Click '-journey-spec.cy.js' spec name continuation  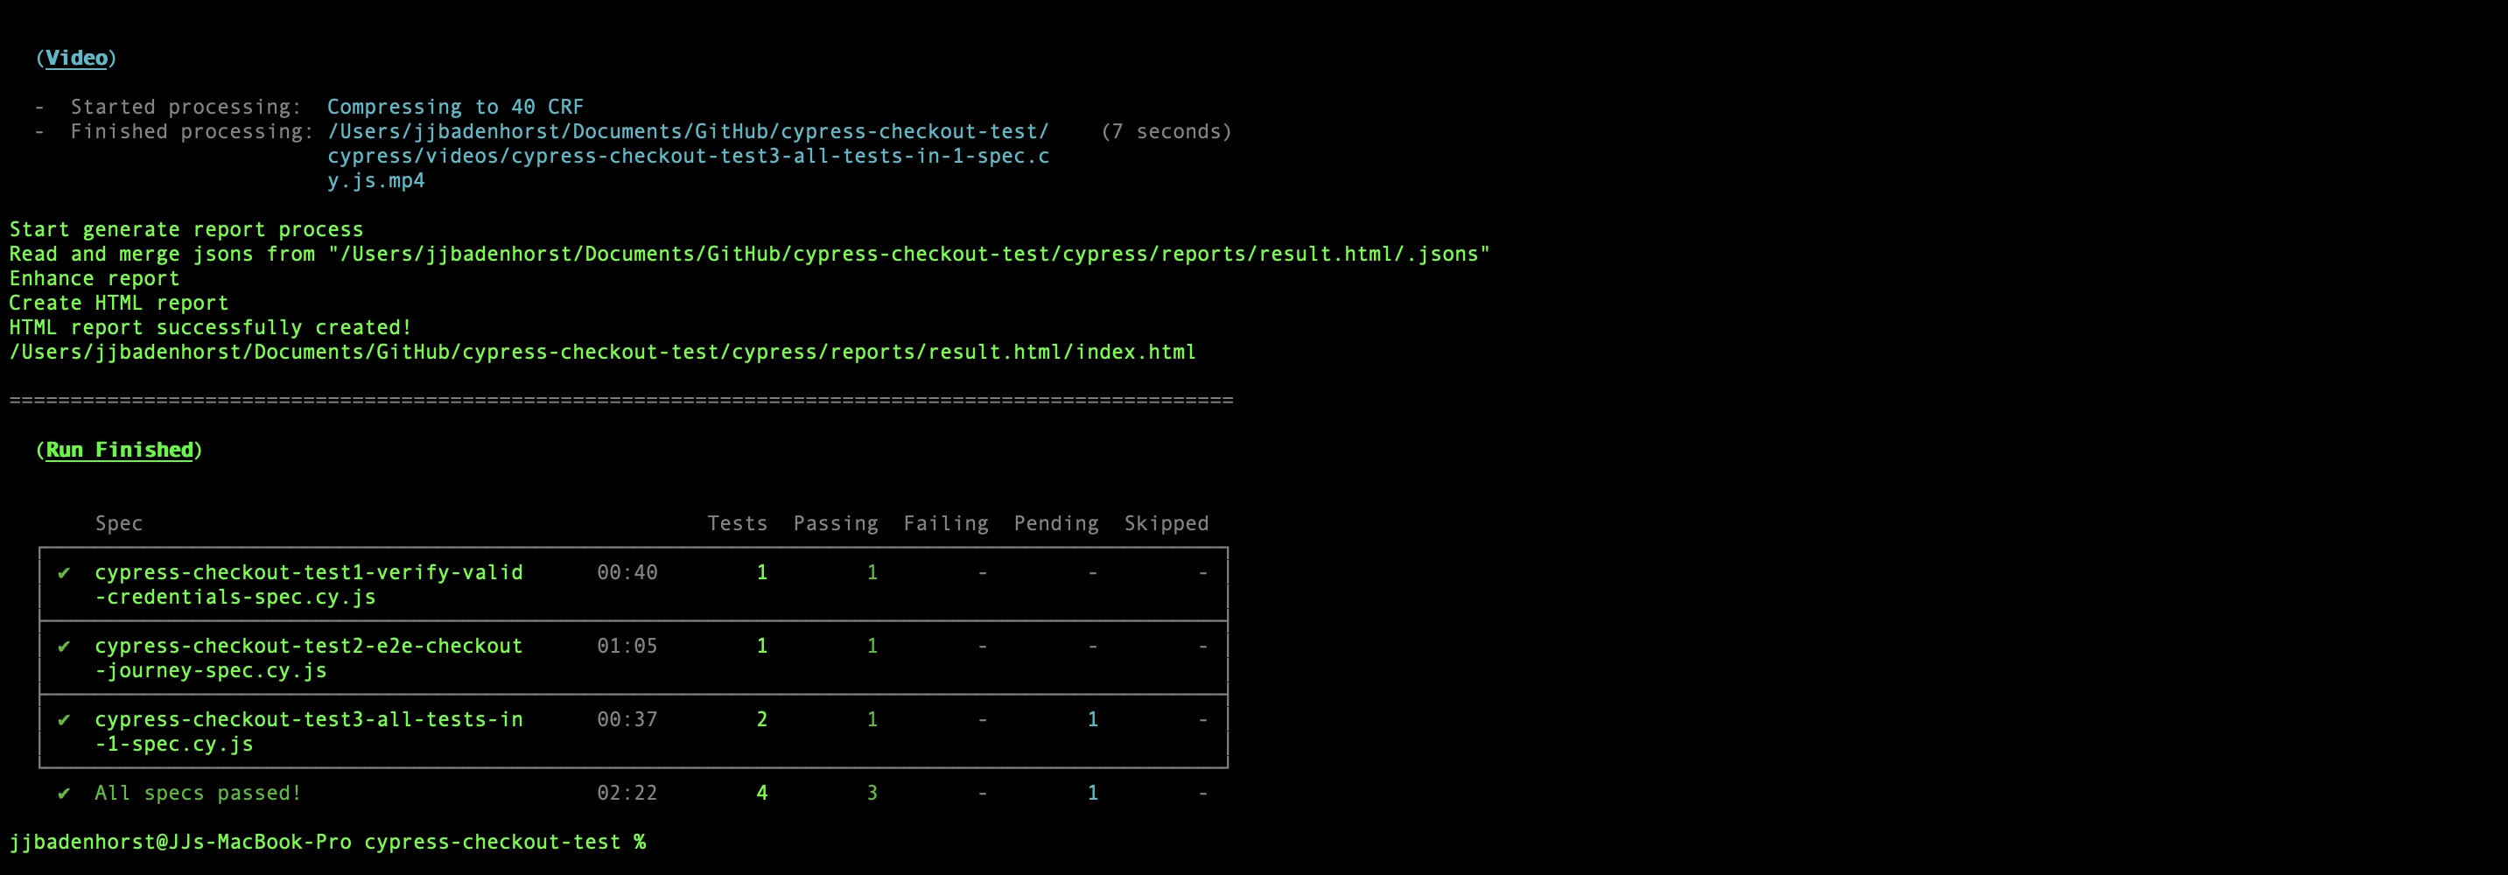(x=210, y=670)
